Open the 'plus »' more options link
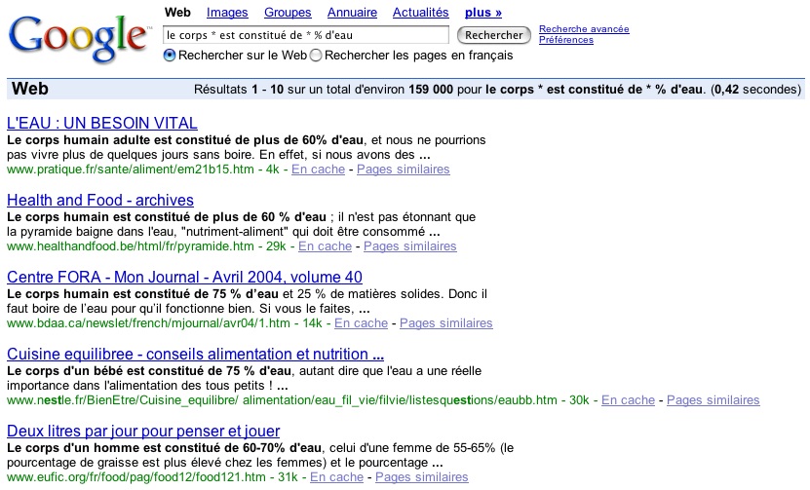 [483, 13]
